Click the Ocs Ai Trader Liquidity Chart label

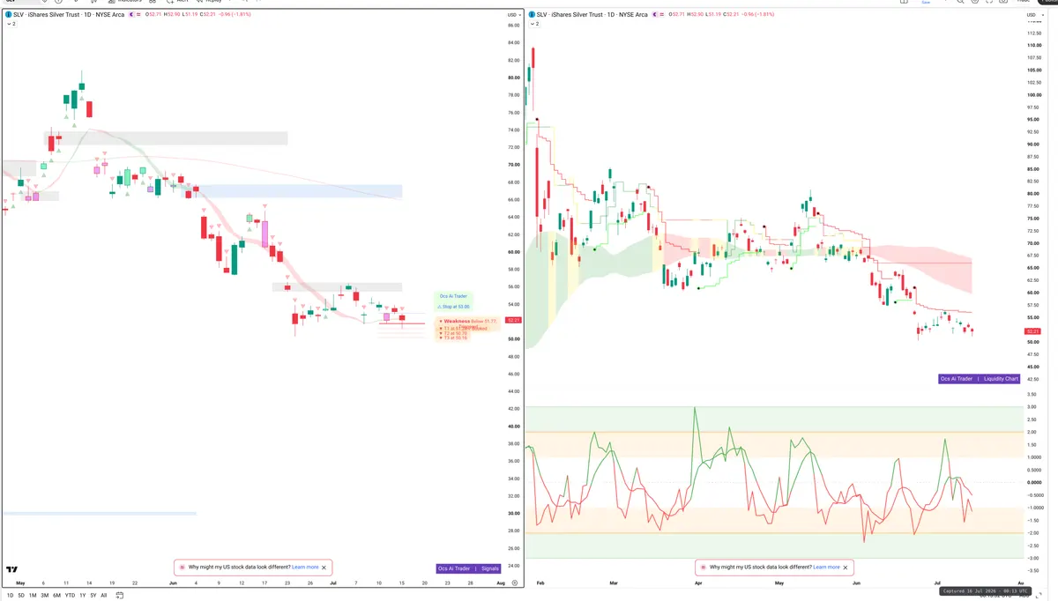point(980,379)
